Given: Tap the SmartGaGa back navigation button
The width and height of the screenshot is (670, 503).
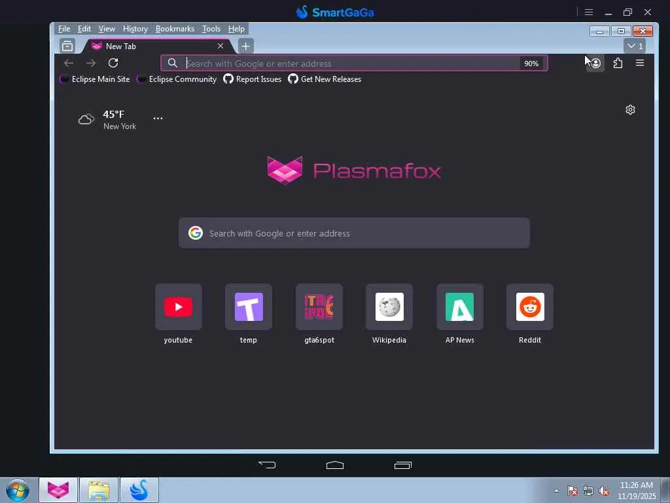Looking at the screenshot, I should [x=267, y=466].
